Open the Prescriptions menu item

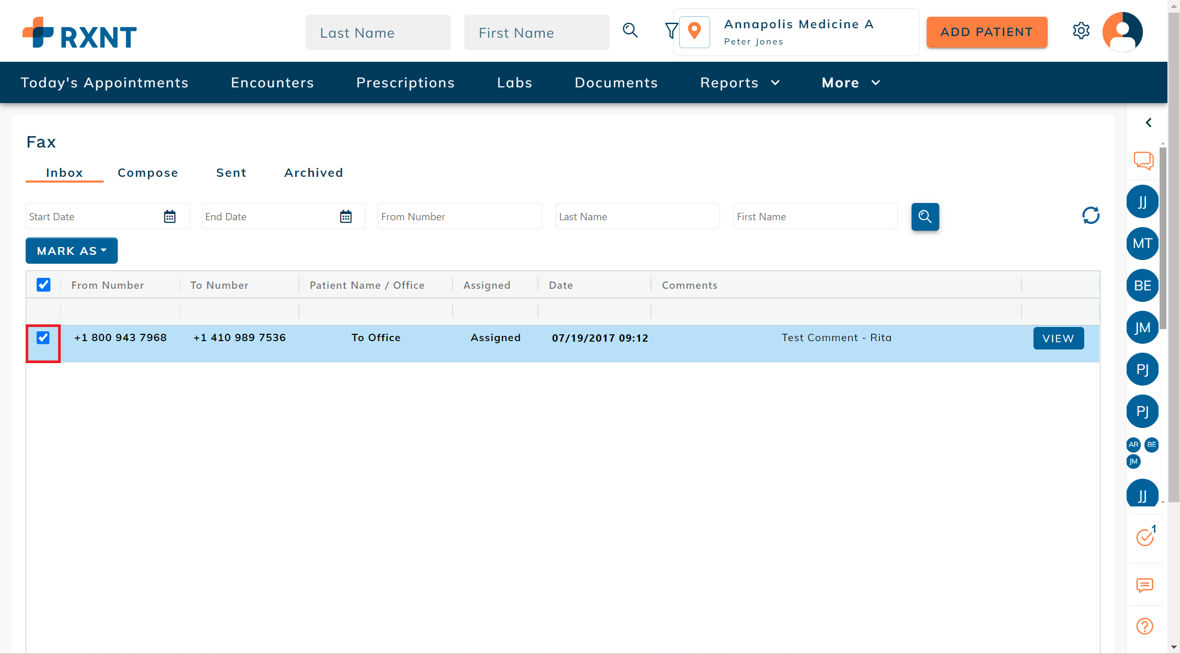tap(405, 83)
